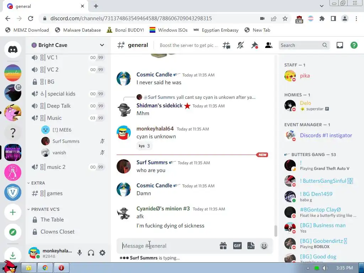This screenshot has height=273, width=364.
Task: Open the rainbow server icon
Action: (13, 73)
